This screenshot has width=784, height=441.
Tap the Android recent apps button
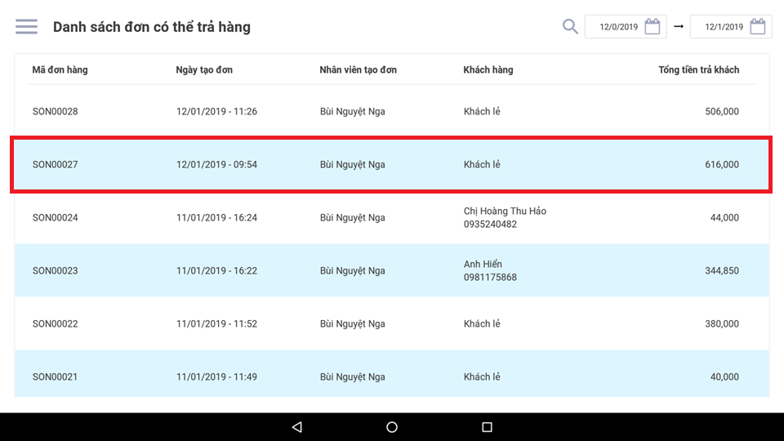(487, 427)
